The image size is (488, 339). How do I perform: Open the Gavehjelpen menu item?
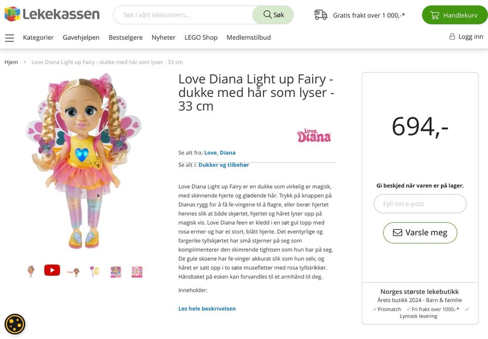[81, 38]
